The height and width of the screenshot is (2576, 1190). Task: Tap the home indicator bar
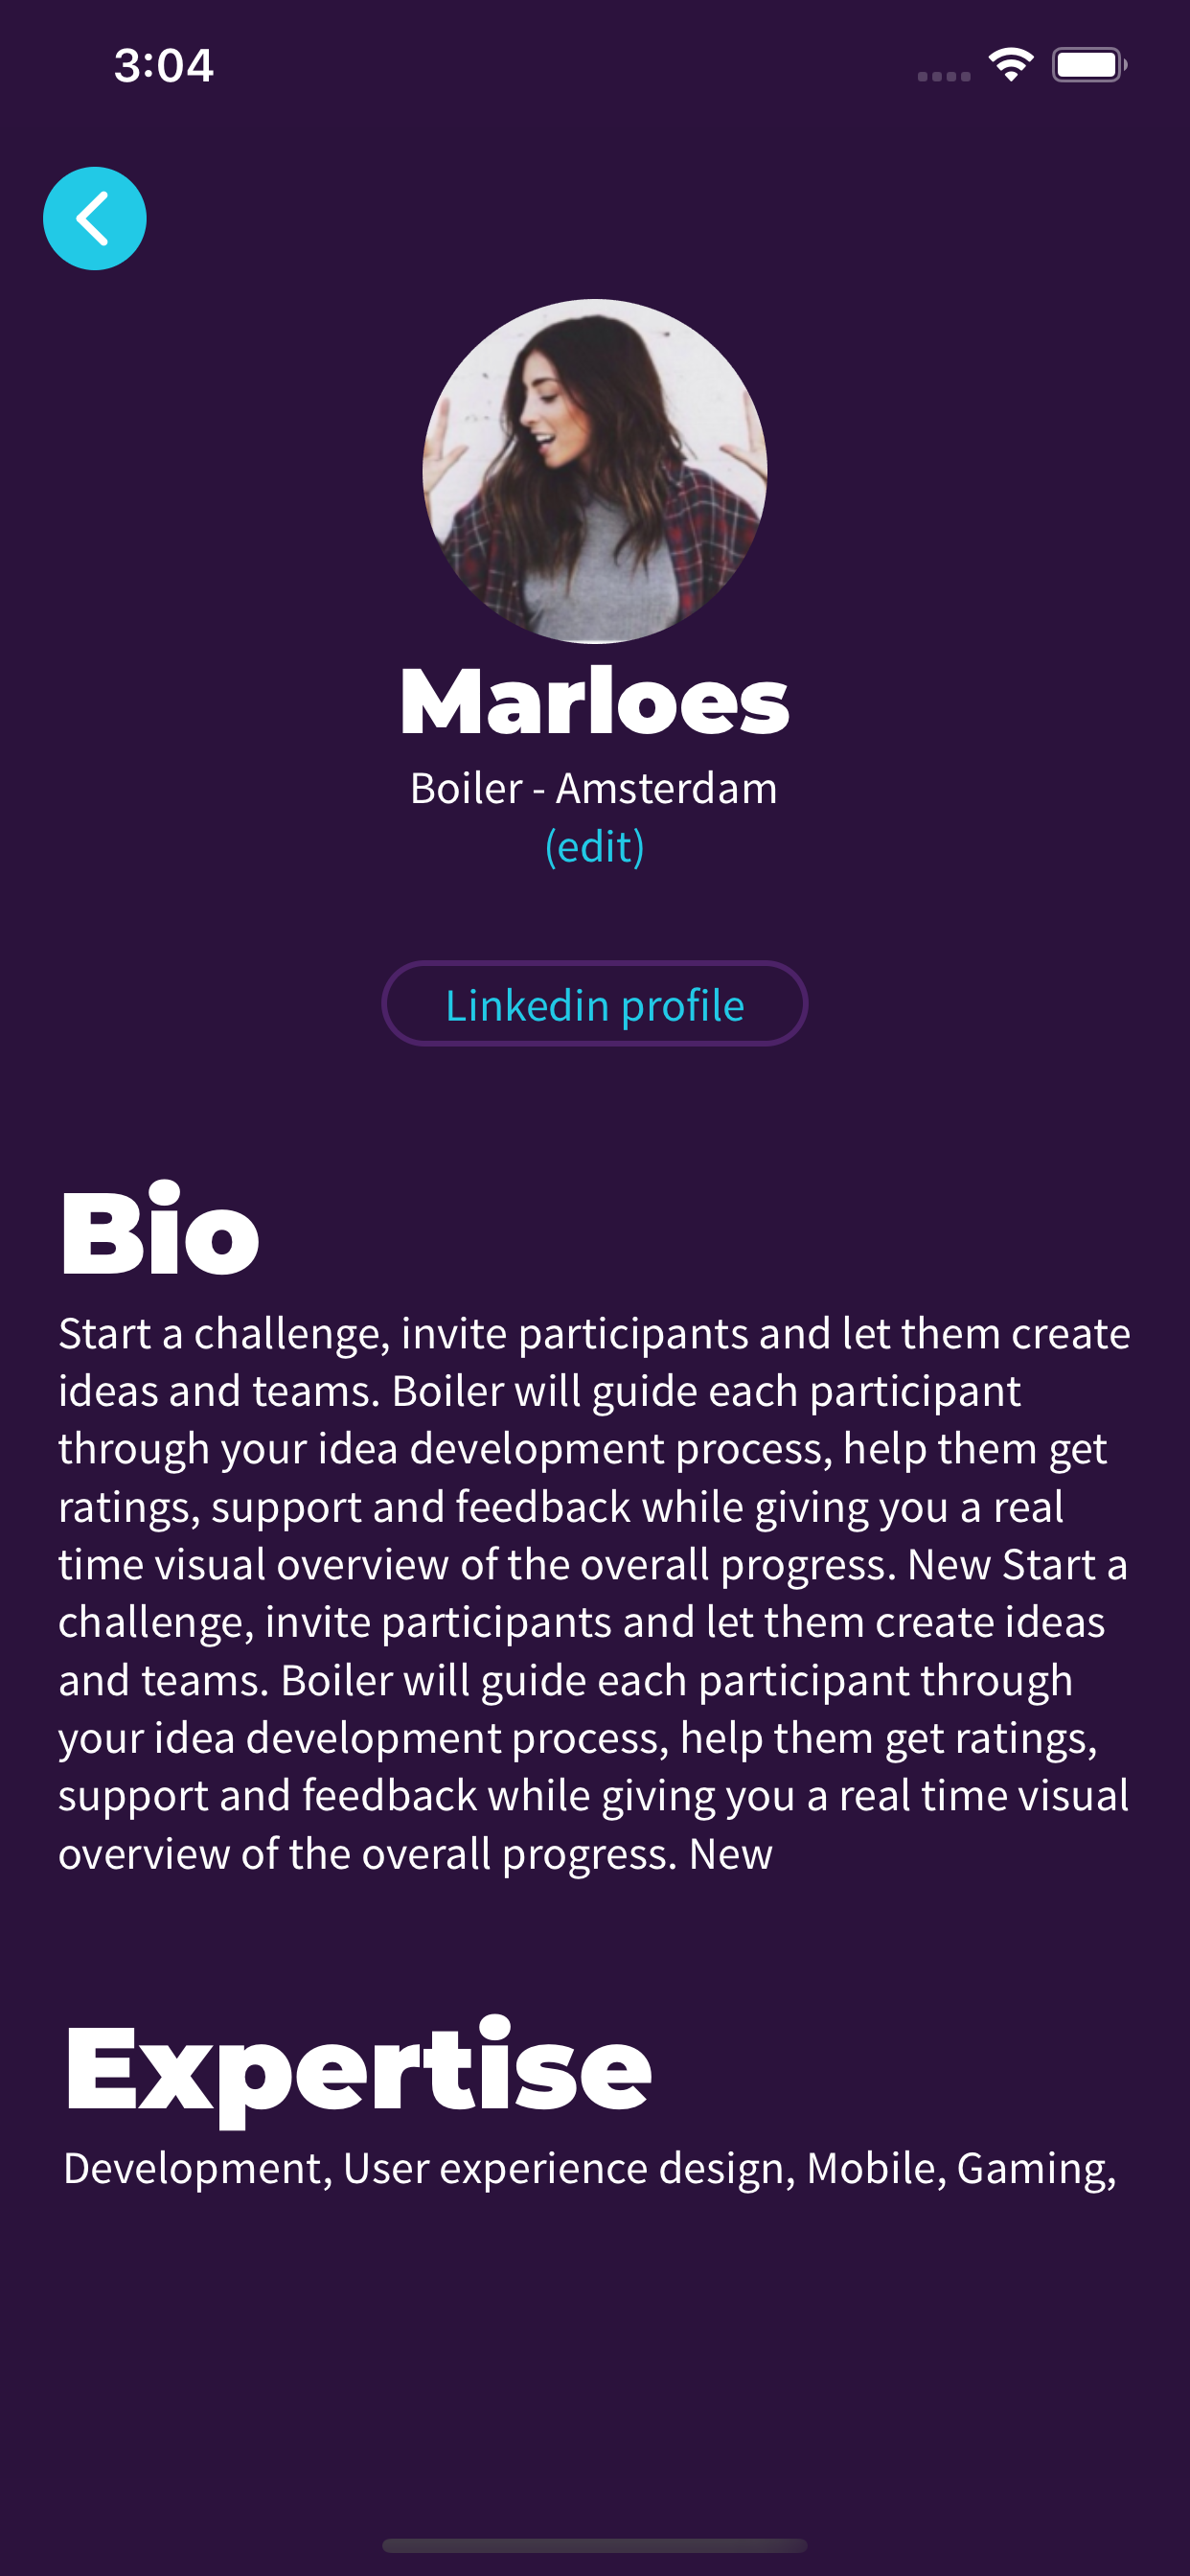(594, 2548)
